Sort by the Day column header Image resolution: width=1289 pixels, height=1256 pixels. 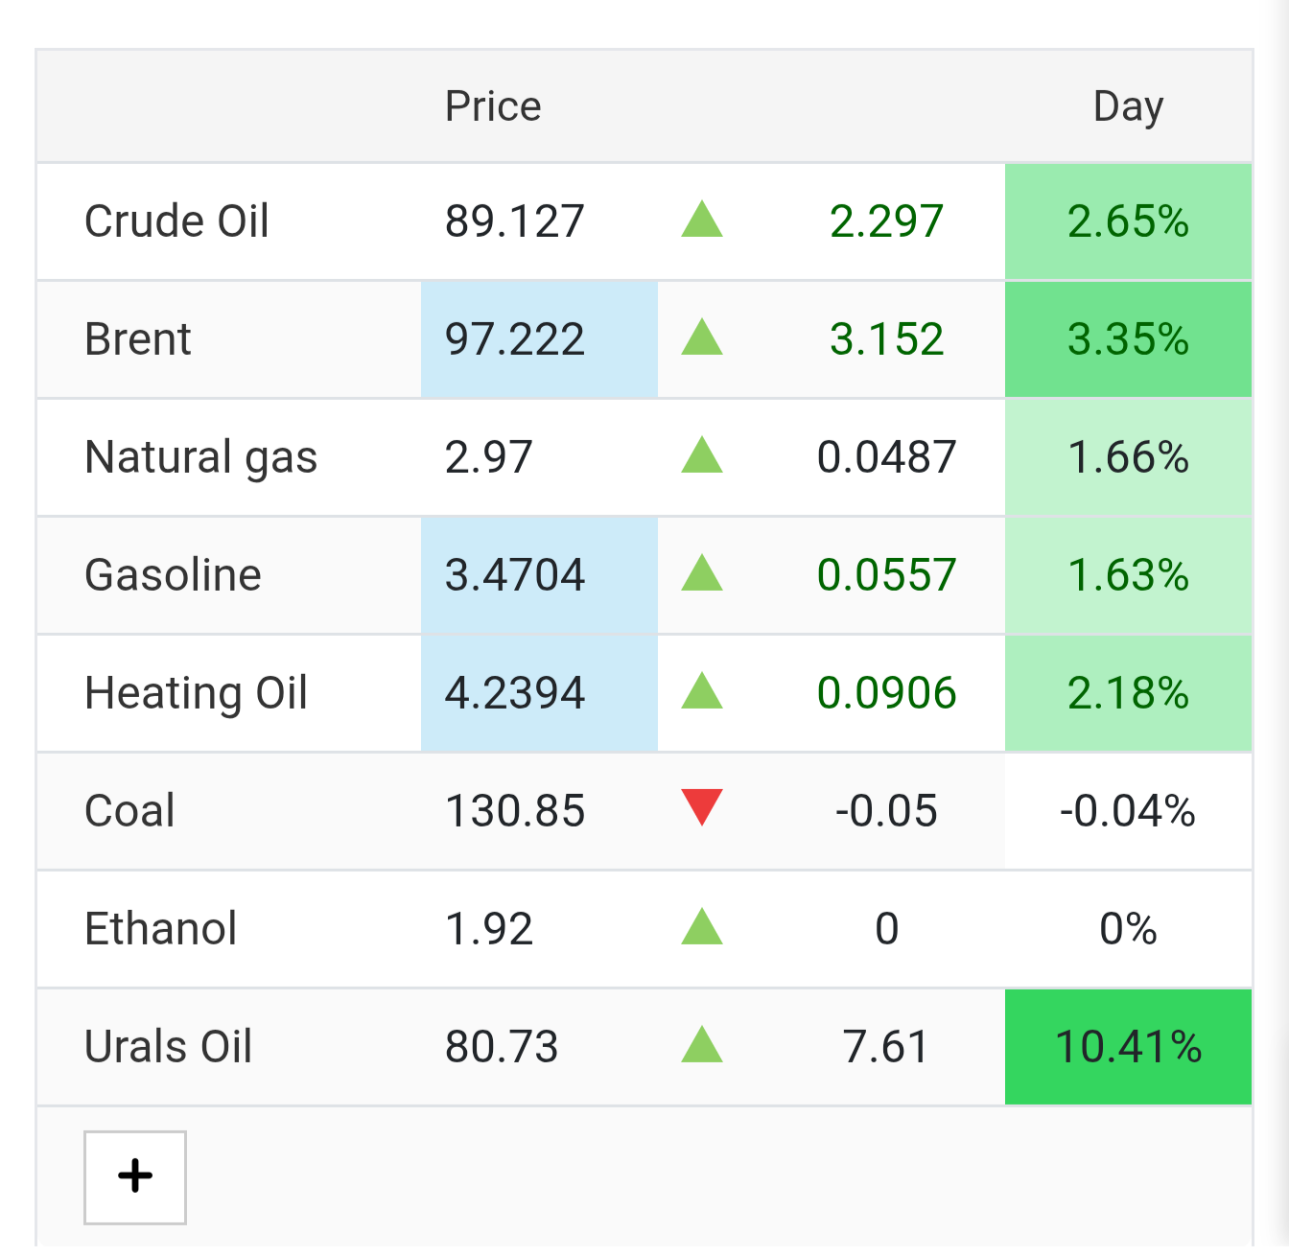pos(1129,106)
